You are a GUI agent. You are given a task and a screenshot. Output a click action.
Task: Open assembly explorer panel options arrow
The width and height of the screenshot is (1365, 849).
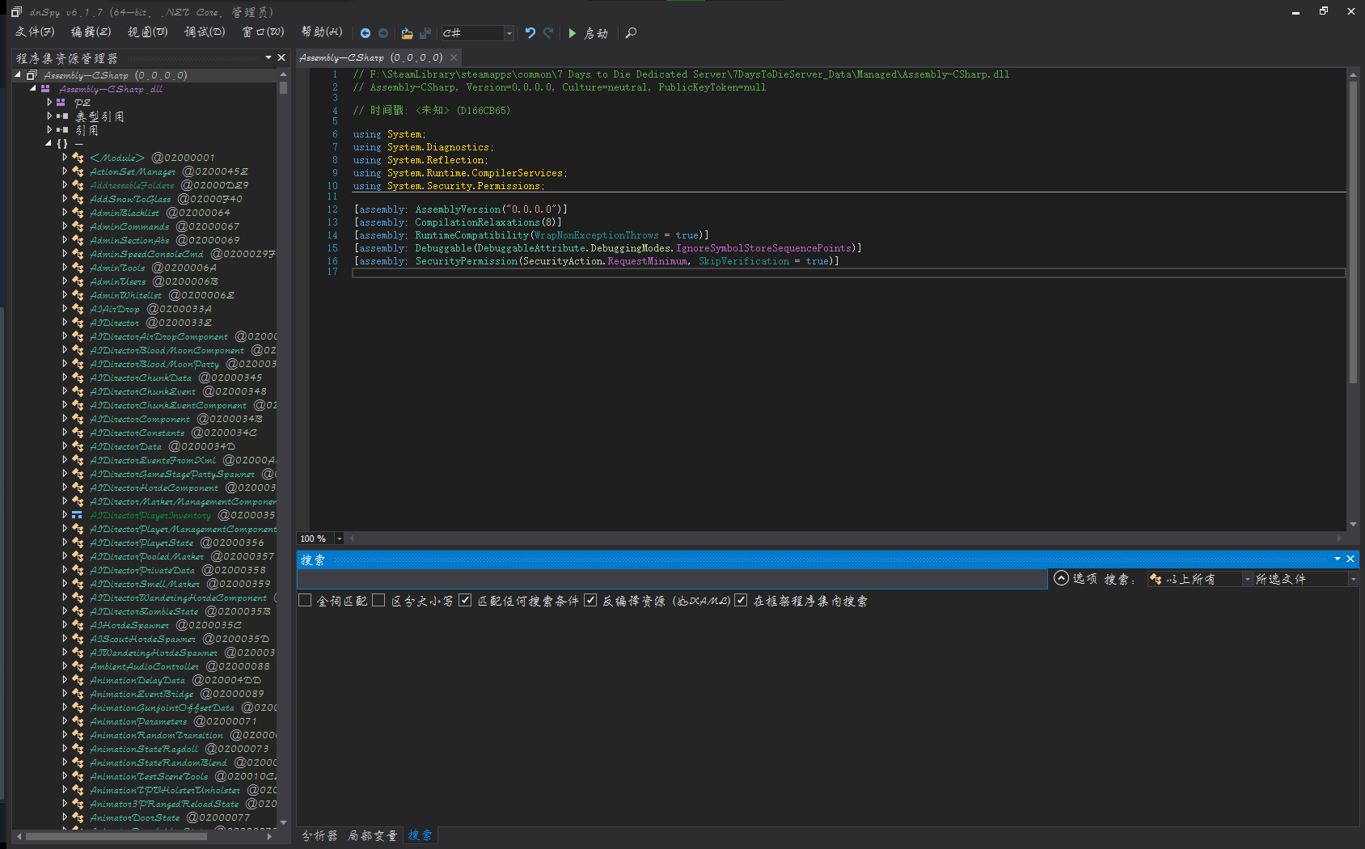[268, 57]
